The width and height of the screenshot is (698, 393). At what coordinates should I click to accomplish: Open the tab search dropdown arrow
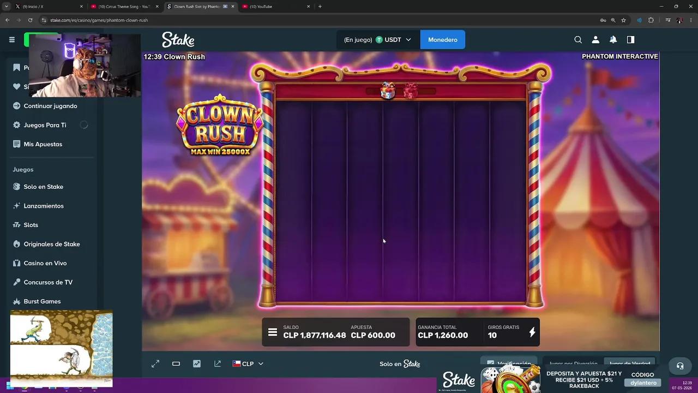coord(6,7)
